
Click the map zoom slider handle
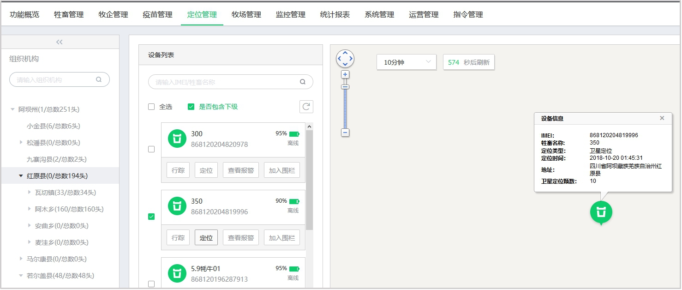coord(345,87)
